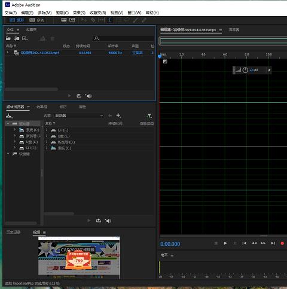Image resolution: width=287 pixels, height=289 pixels.
Task: Select the Time Selection I-beam tool
Action: pos(109,20)
